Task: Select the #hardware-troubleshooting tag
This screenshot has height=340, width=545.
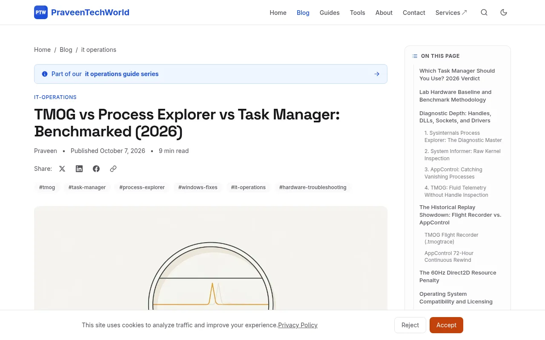Action: (313, 187)
